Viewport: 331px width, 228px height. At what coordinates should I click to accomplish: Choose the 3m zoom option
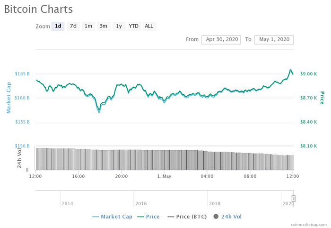click(103, 26)
